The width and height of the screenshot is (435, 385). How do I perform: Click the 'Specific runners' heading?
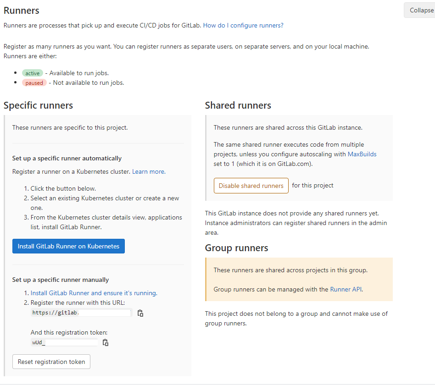pos(38,105)
